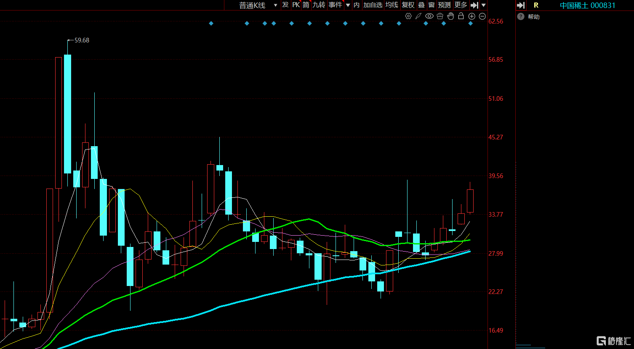Click the 62.56 price axis label
This screenshot has width=634, height=349.
496,21
